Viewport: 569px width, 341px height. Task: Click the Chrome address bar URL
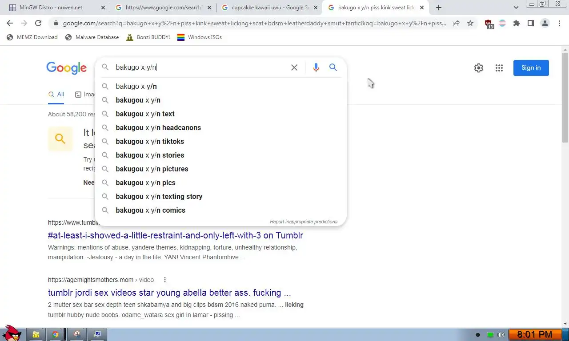click(x=255, y=24)
